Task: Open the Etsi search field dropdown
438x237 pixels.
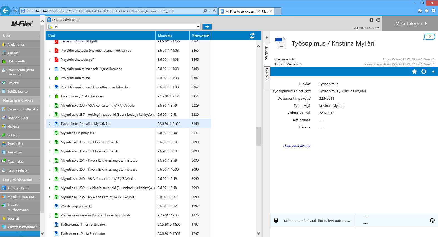Action: pos(198,27)
